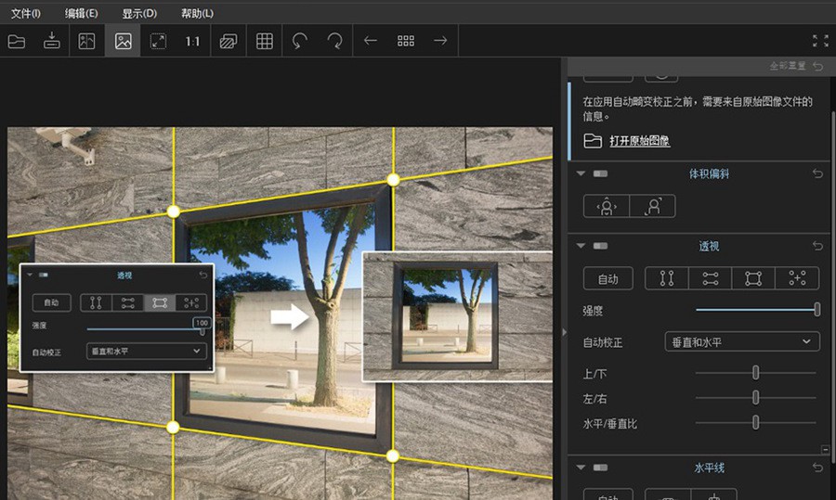The image size is (836, 500).
Task: Click the fit-to-screen icon
Action: click(x=158, y=41)
